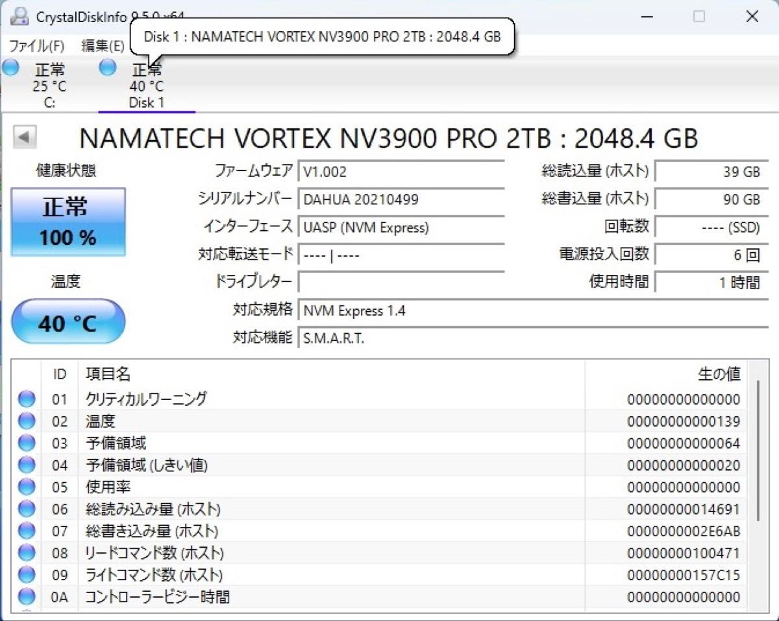The width and height of the screenshot is (779, 621).
Task: Open the ファイル(F) menu
Action: [x=36, y=46]
